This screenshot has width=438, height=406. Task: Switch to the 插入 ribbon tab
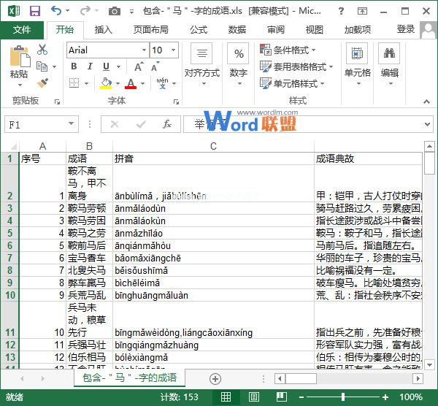point(104,30)
